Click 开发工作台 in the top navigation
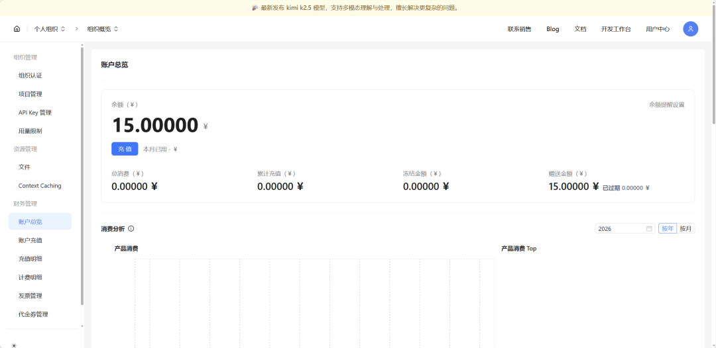Image resolution: width=716 pixels, height=348 pixels. pyautogui.click(x=616, y=29)
